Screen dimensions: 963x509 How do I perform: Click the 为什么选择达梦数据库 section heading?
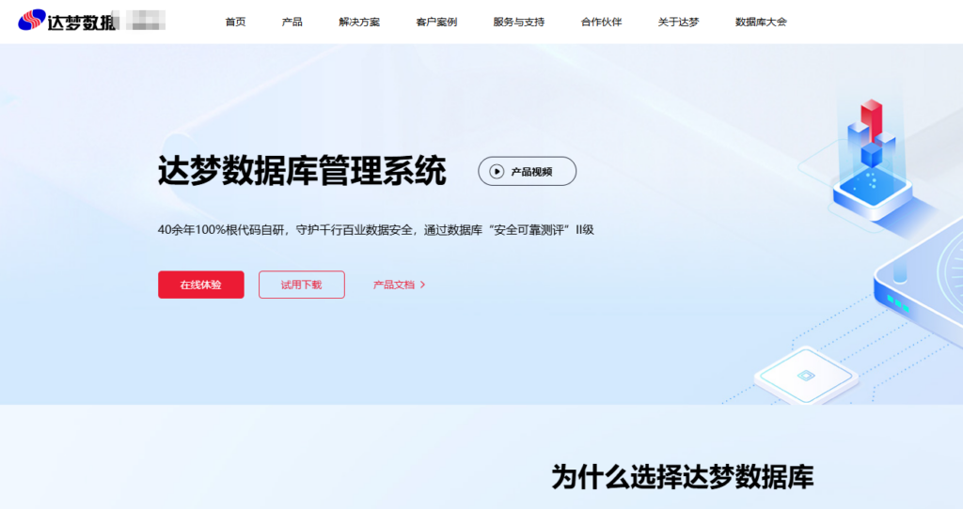point(683,476)
